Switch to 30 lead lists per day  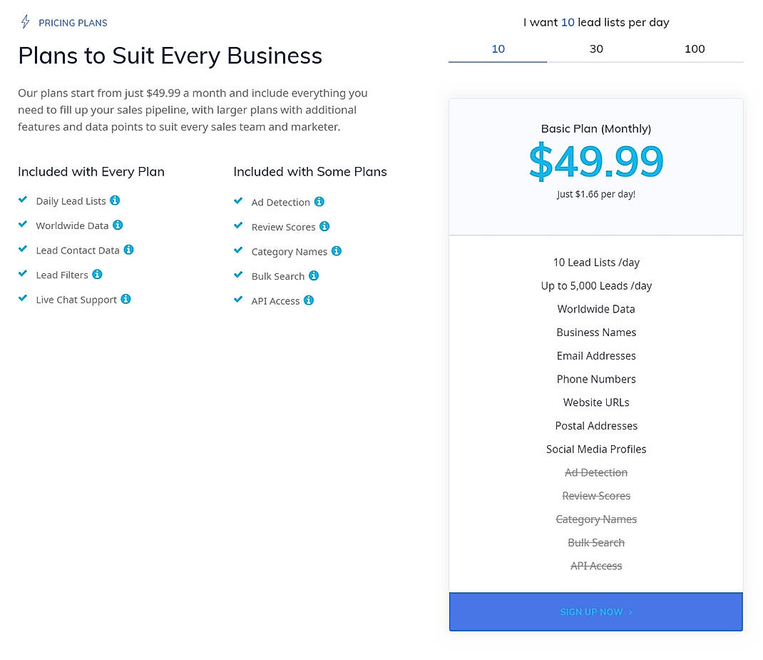(596, 49)
